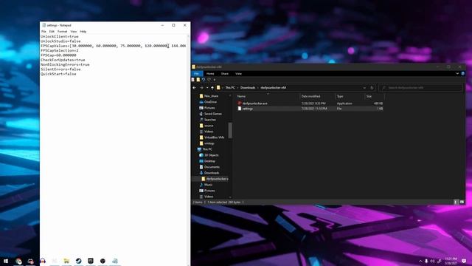This screenshot has height=266, width=472.
Task: Open Chrome from the taskbar
Action: (18, 261)
